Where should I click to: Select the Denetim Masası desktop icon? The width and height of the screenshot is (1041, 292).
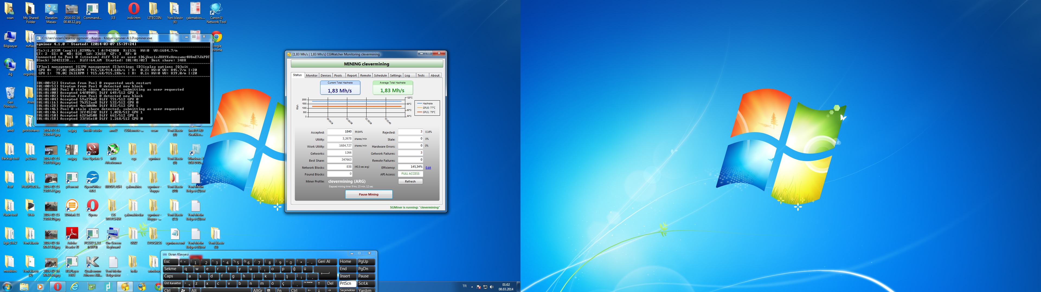(51, 13)
